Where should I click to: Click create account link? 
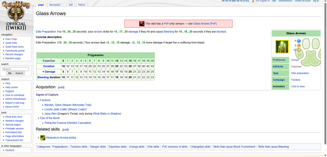(302, 1)
